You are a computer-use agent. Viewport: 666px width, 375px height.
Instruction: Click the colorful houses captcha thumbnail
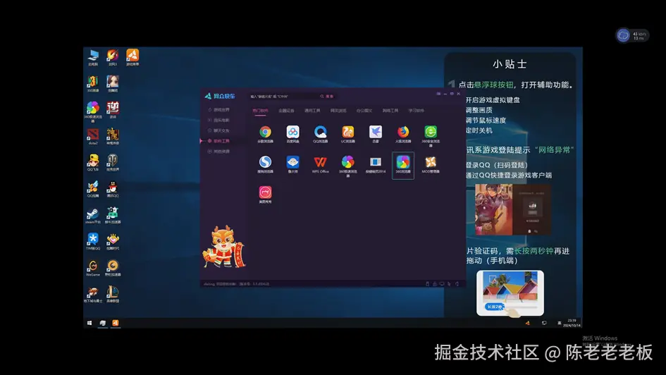[x=510, y=293]
